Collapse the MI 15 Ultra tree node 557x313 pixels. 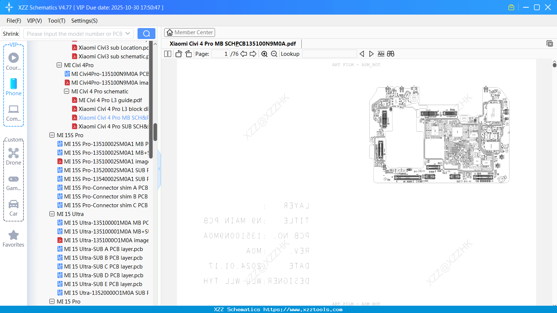[x=52, y=214]
